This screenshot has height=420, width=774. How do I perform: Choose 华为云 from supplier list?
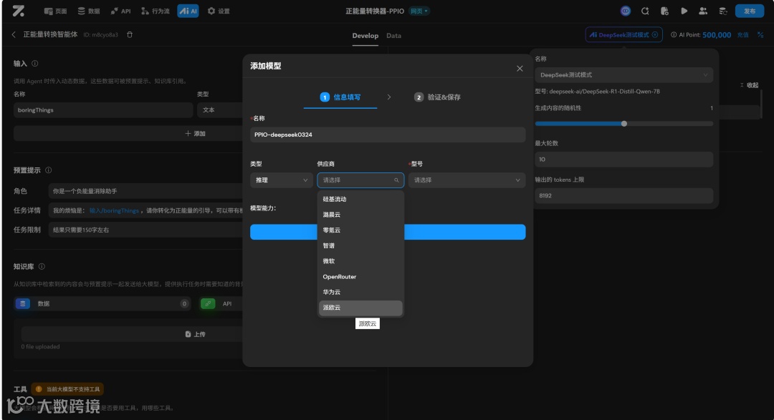tap(360, 292)
